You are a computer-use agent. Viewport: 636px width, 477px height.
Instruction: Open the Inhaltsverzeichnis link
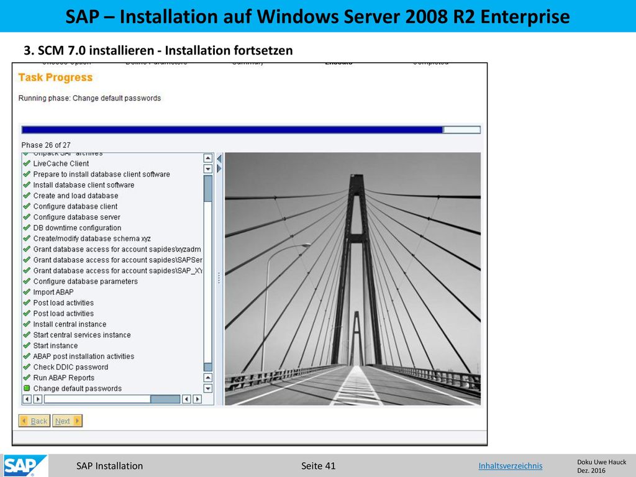pos(511,466)
